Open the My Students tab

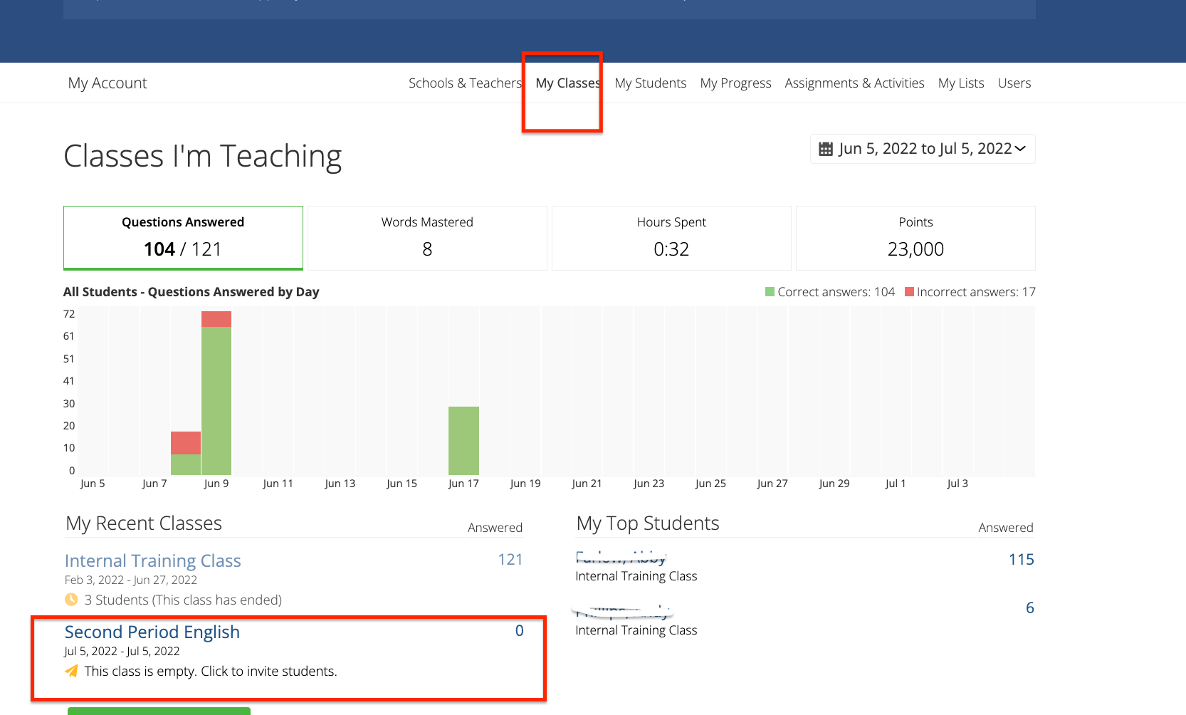click(x=650, y=83)
